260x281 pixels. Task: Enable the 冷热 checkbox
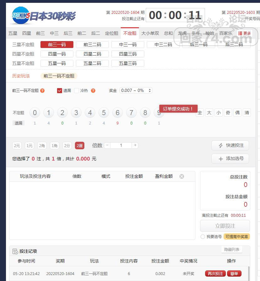click(x=77, y=91)
